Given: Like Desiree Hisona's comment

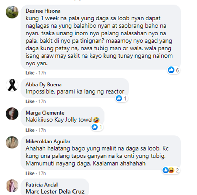Looking at the screenshot, I should [30, 73].
